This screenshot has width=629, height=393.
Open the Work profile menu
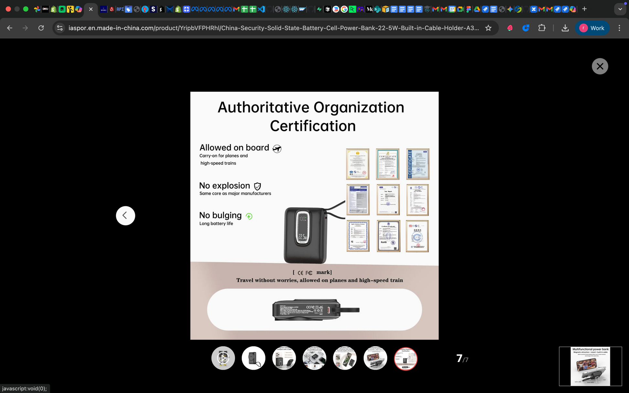tap(592, 28)
